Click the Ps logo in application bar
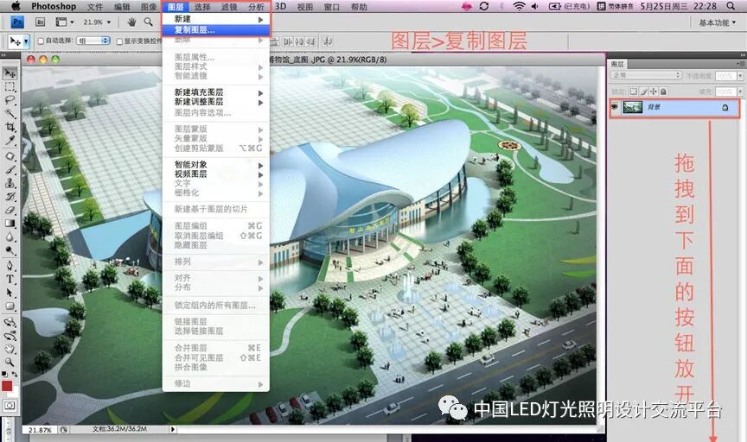 click(x=17, y=22)
